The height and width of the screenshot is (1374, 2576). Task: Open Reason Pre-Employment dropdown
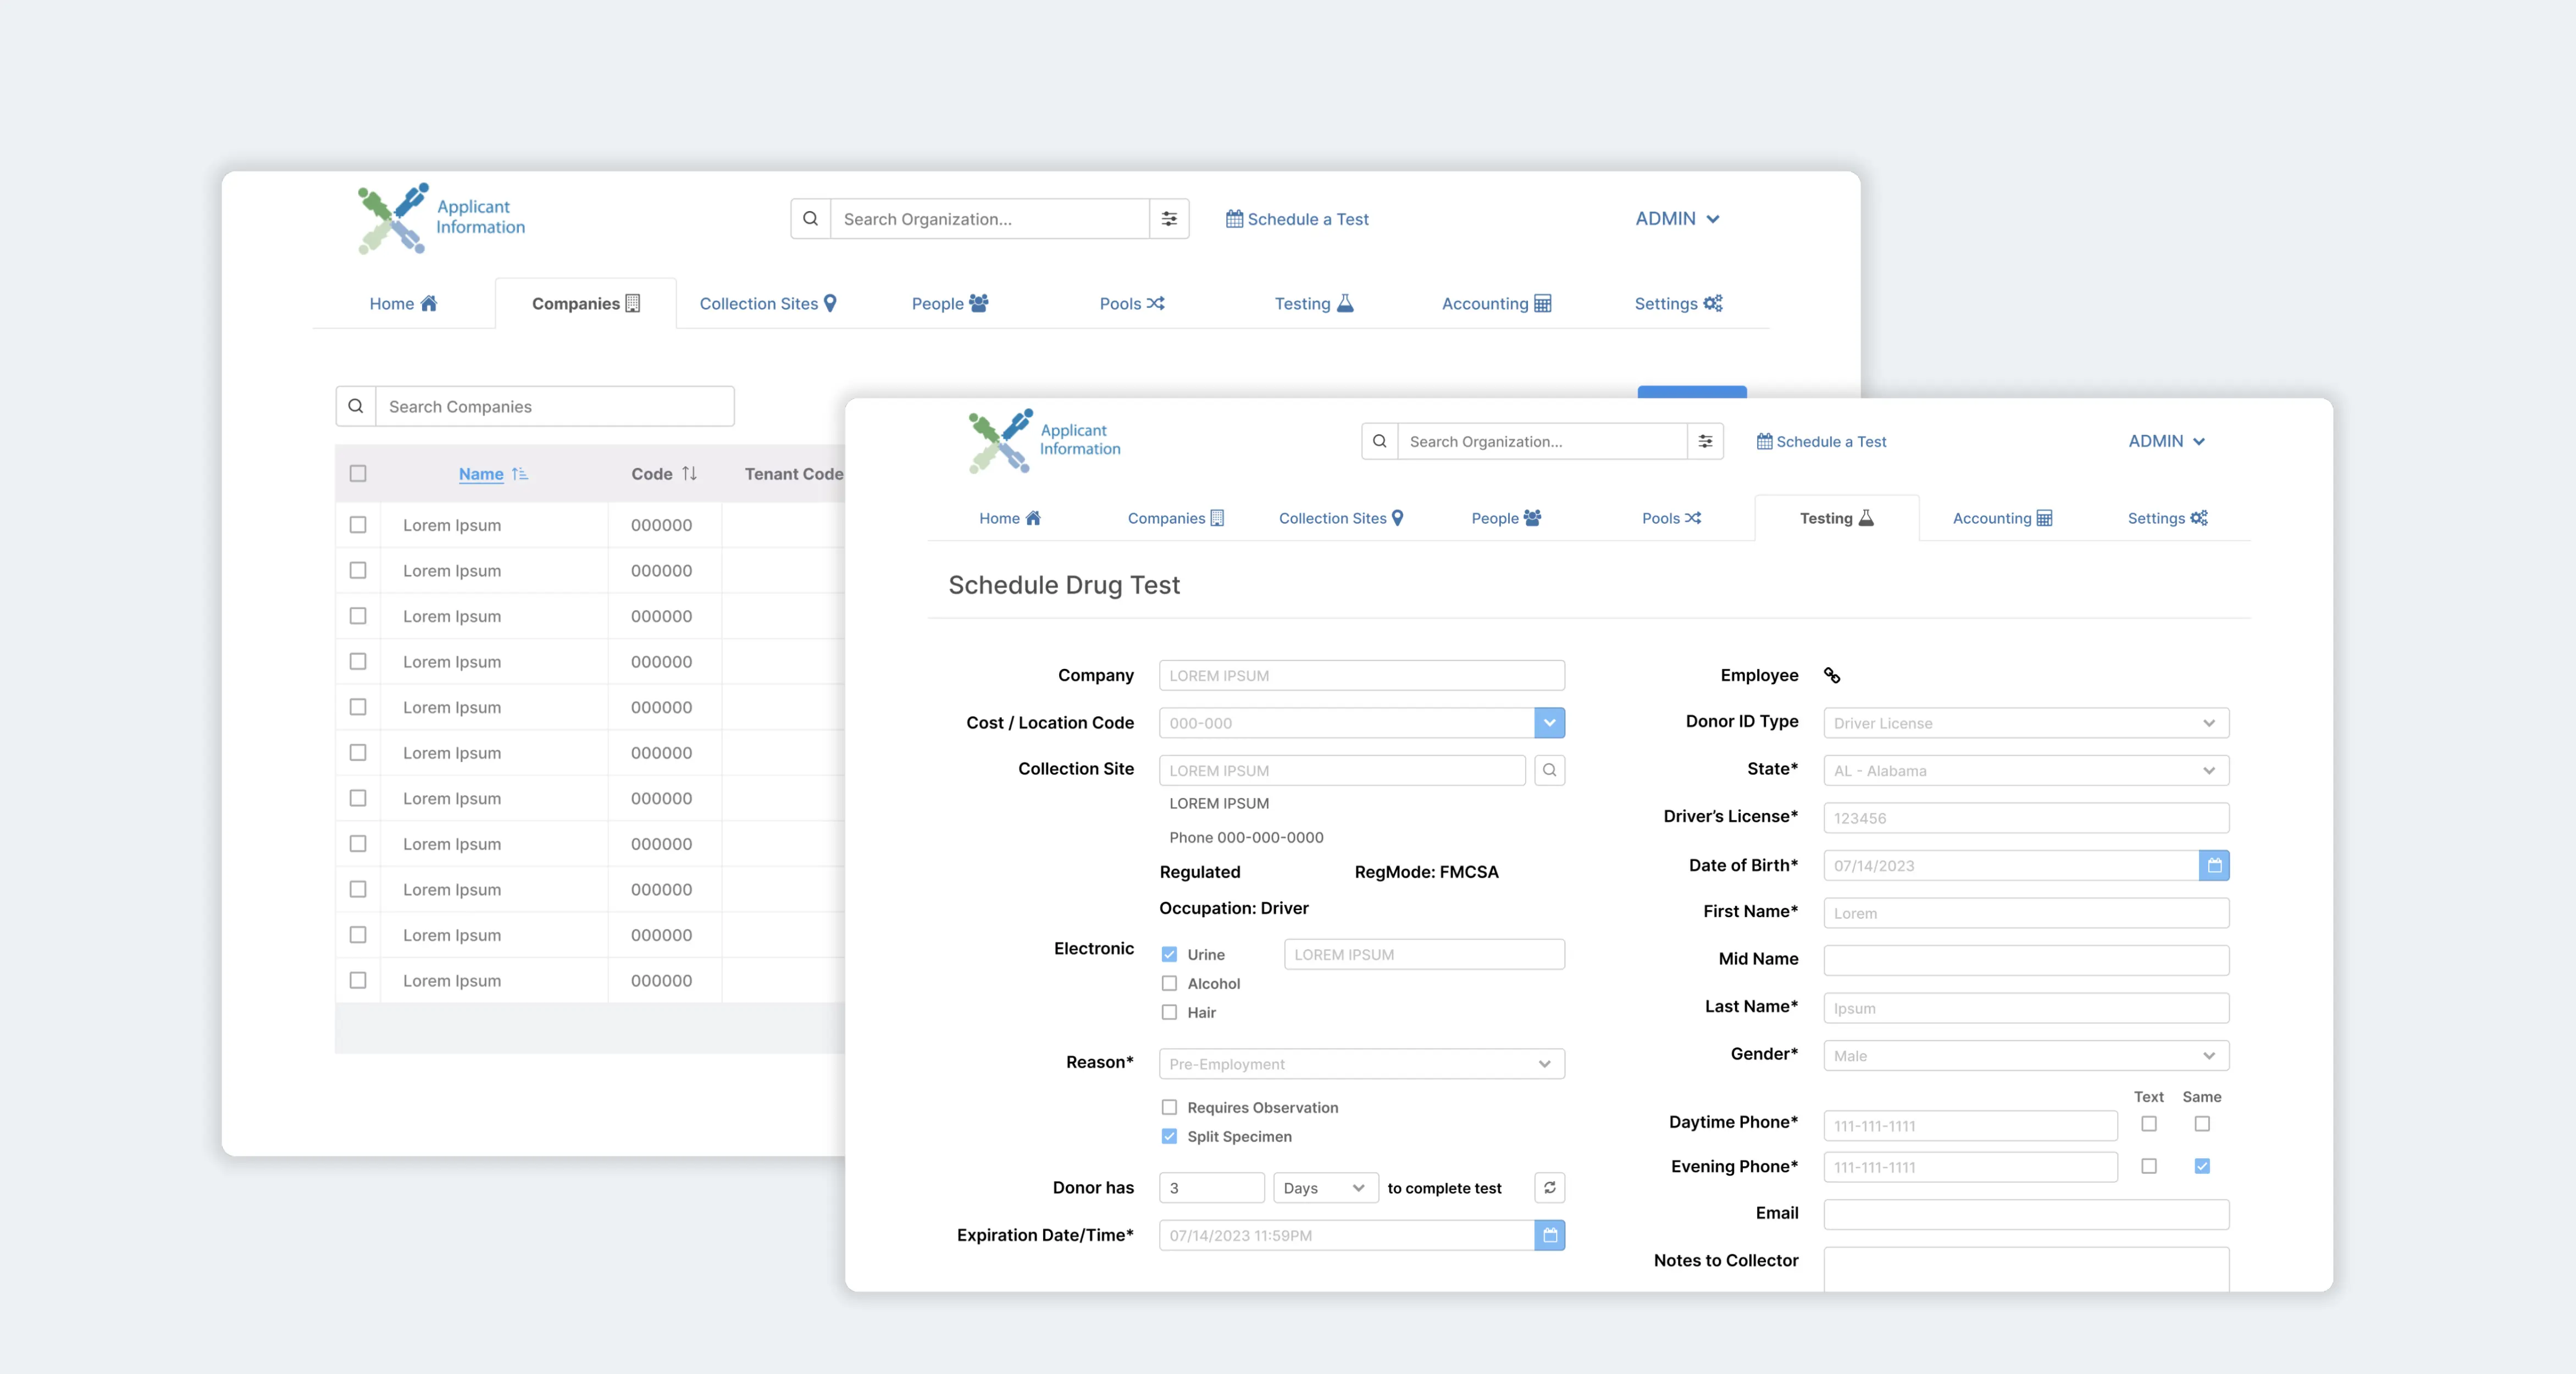click(x=1361, y=1063)
